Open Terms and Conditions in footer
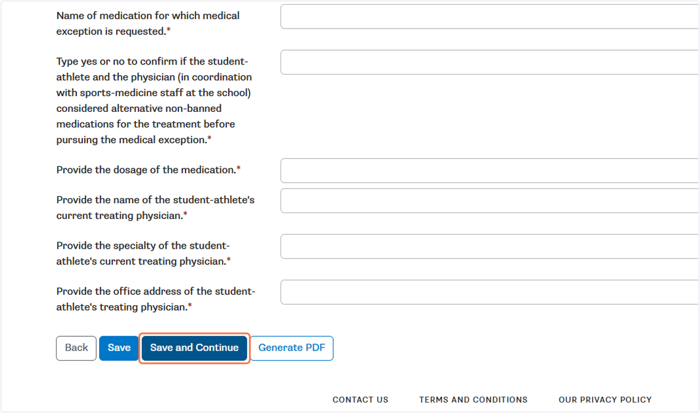This screenshot has width=700, height=413. point(473,400)
